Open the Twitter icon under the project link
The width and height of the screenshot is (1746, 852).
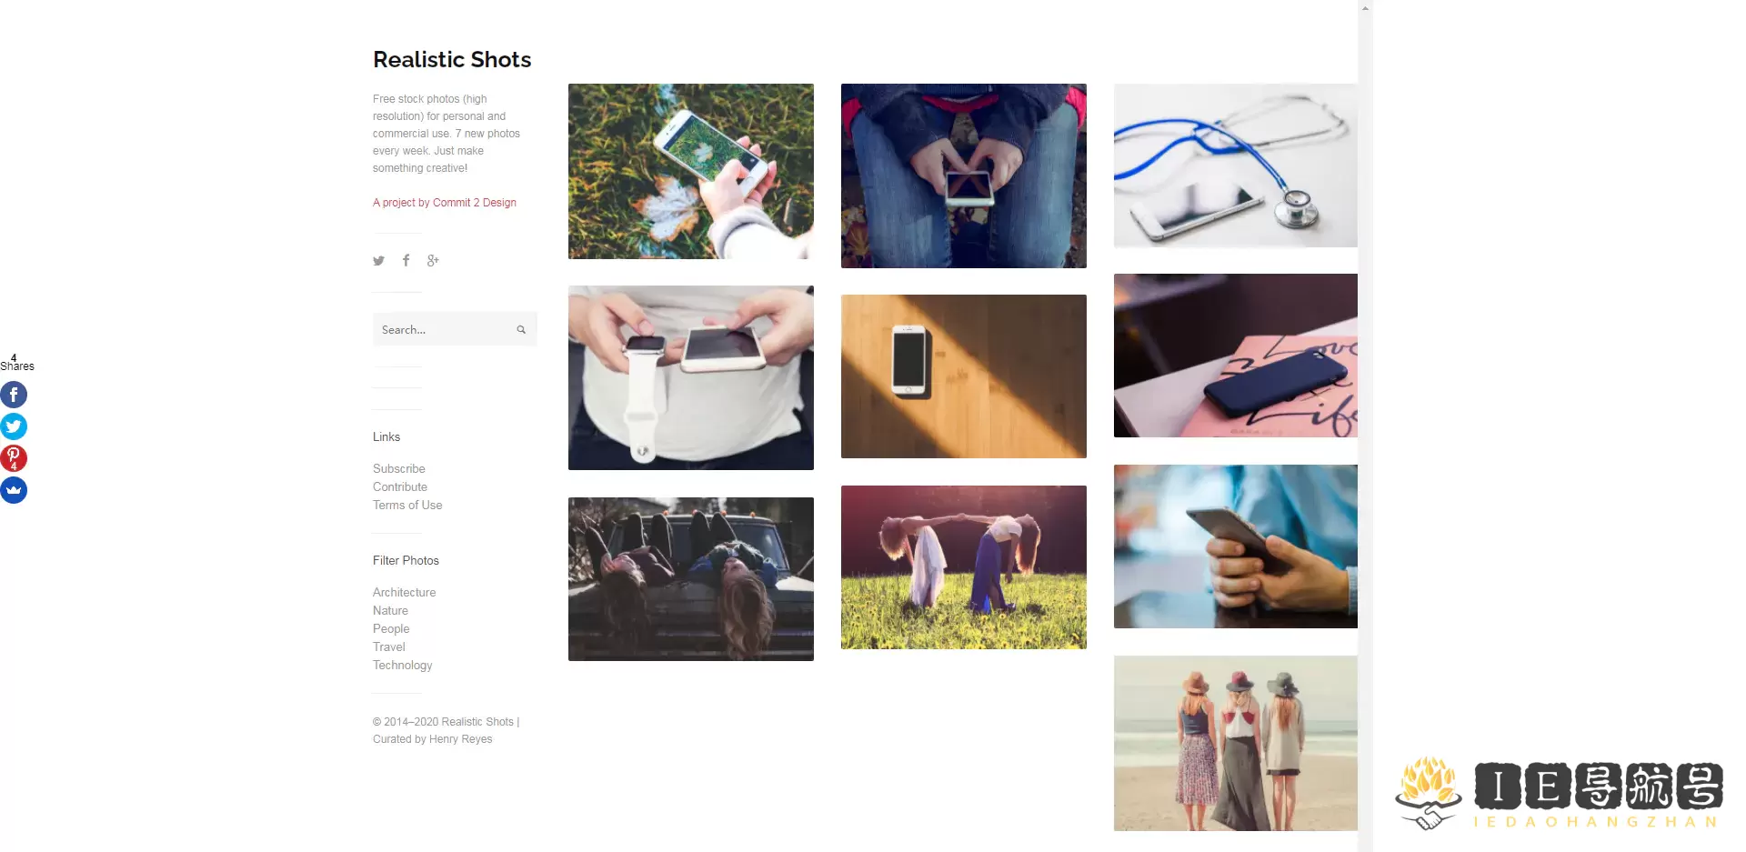(x=378, y=261)
